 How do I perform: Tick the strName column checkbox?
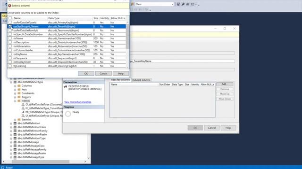click(x=10, y=38)
